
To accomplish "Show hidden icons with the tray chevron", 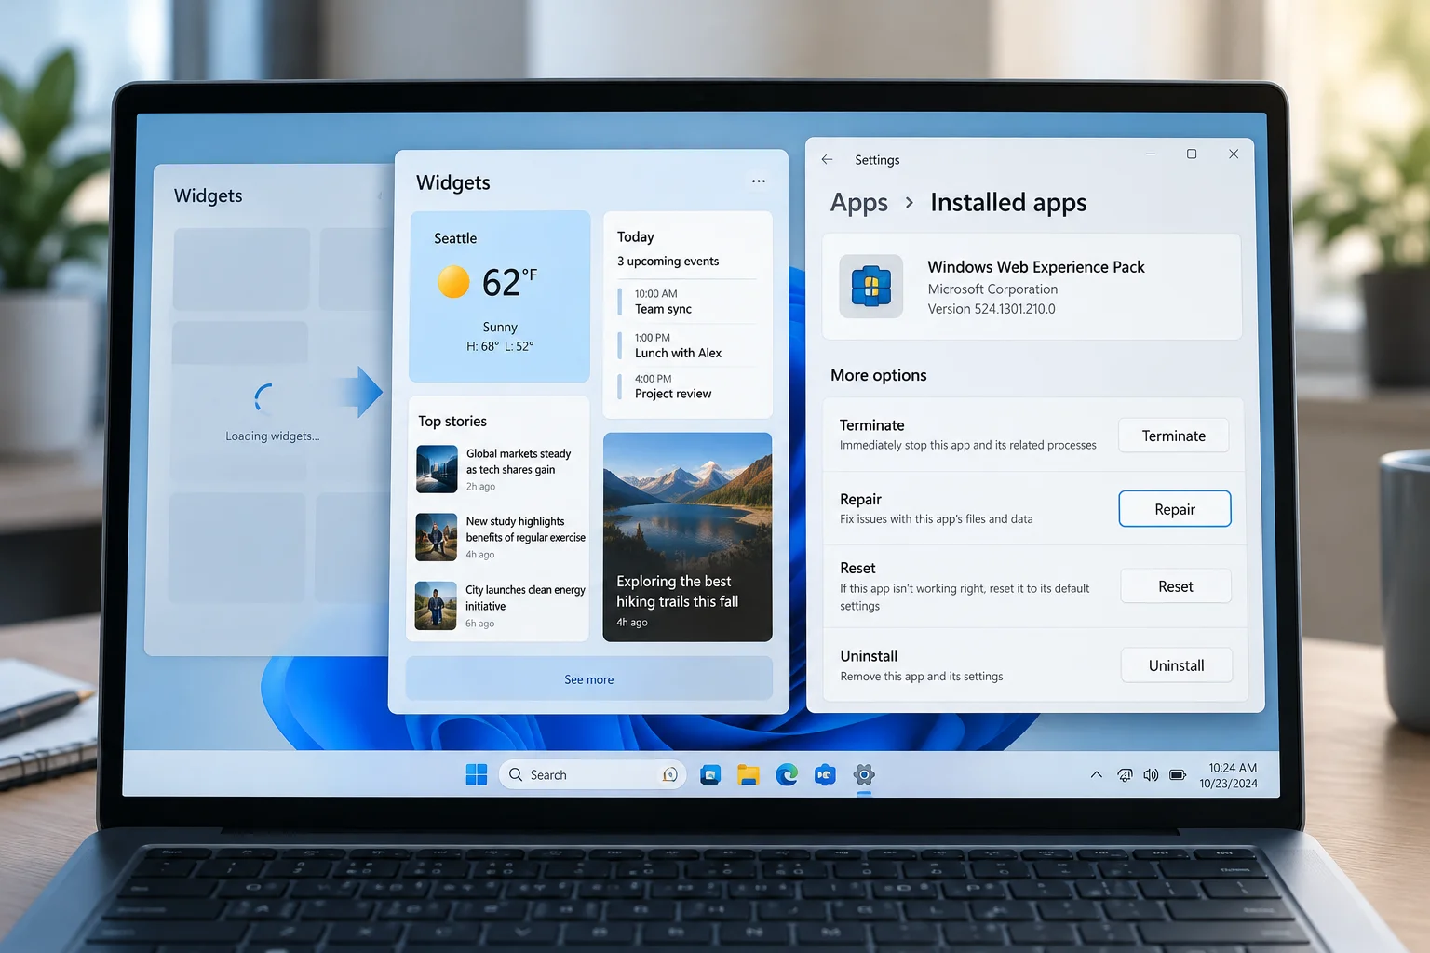I will 1097,774.
